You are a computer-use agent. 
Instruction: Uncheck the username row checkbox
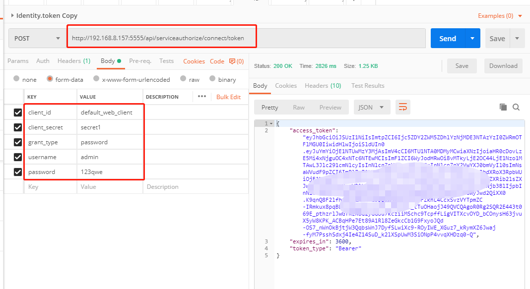[x=17, y=157]
